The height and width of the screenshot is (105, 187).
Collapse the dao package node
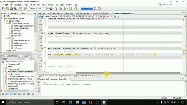click(7, 38)
